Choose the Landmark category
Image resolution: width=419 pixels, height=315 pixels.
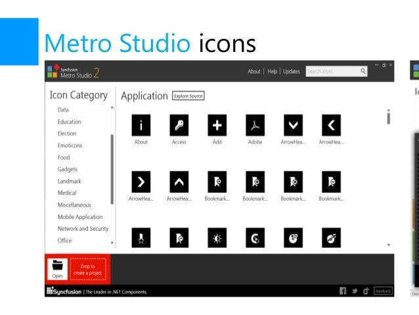(69, 182)
